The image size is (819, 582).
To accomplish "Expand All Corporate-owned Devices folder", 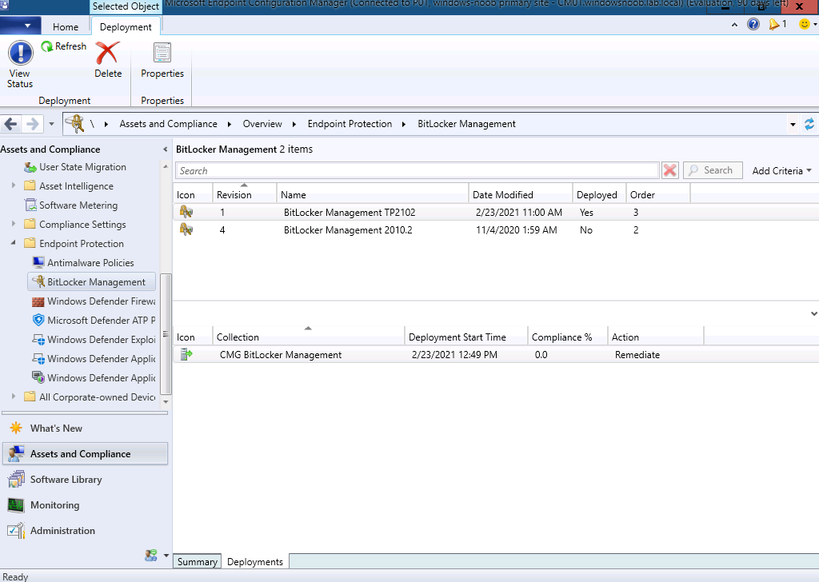I will click(14, 397).
